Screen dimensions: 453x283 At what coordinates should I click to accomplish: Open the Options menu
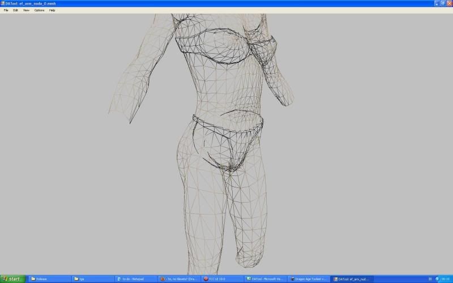[x=39, y=10]
